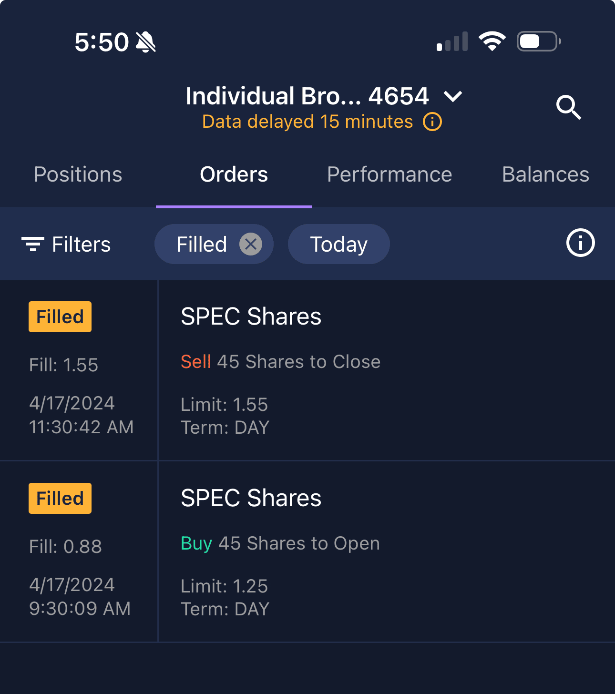The image size is (615, 694).
Task: Expand the account selector chevron
Action: [x=453, y=97]
